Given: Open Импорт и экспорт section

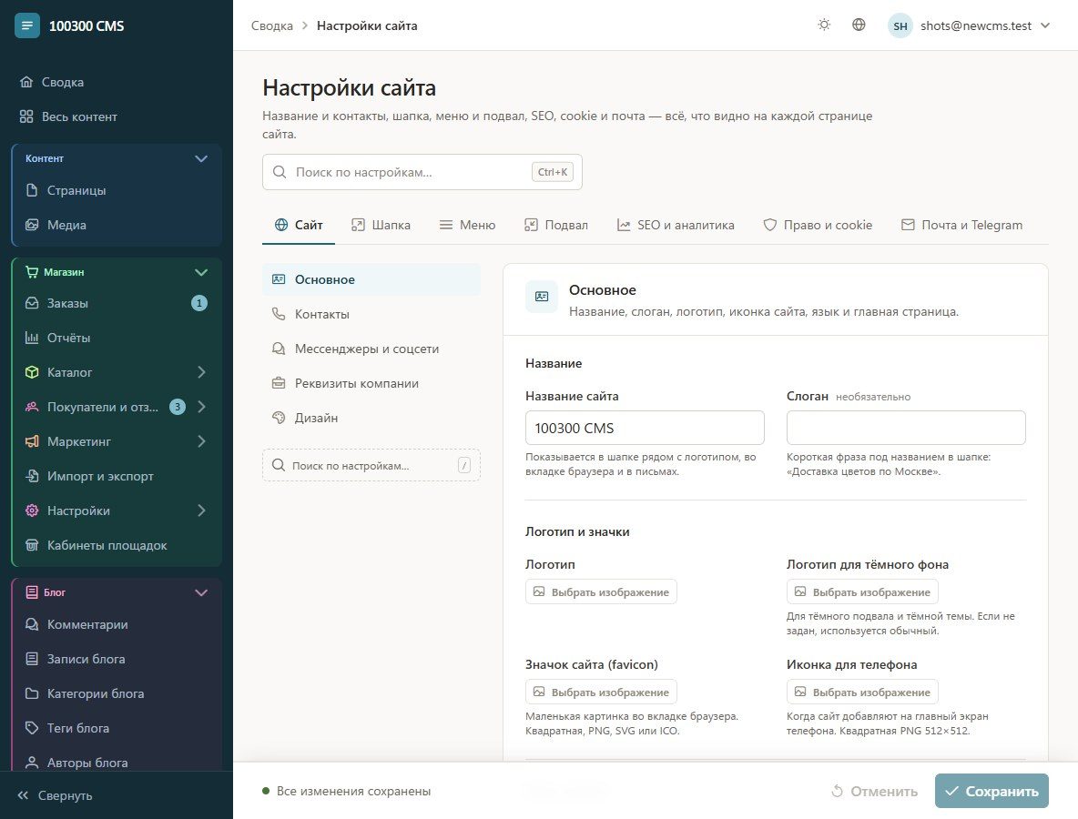Looking at the screenshot, I should pos(117,476).
